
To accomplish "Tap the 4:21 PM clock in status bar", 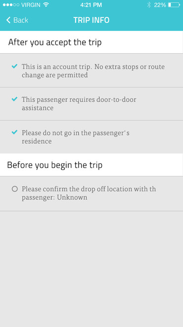I will 91,5.
